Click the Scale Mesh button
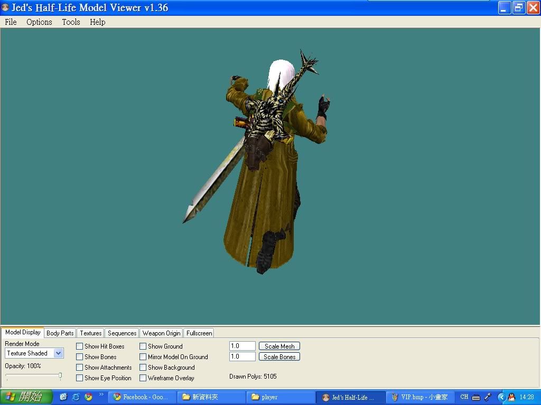Viewport: 541px width, 405px height. [x=279, y=346]
